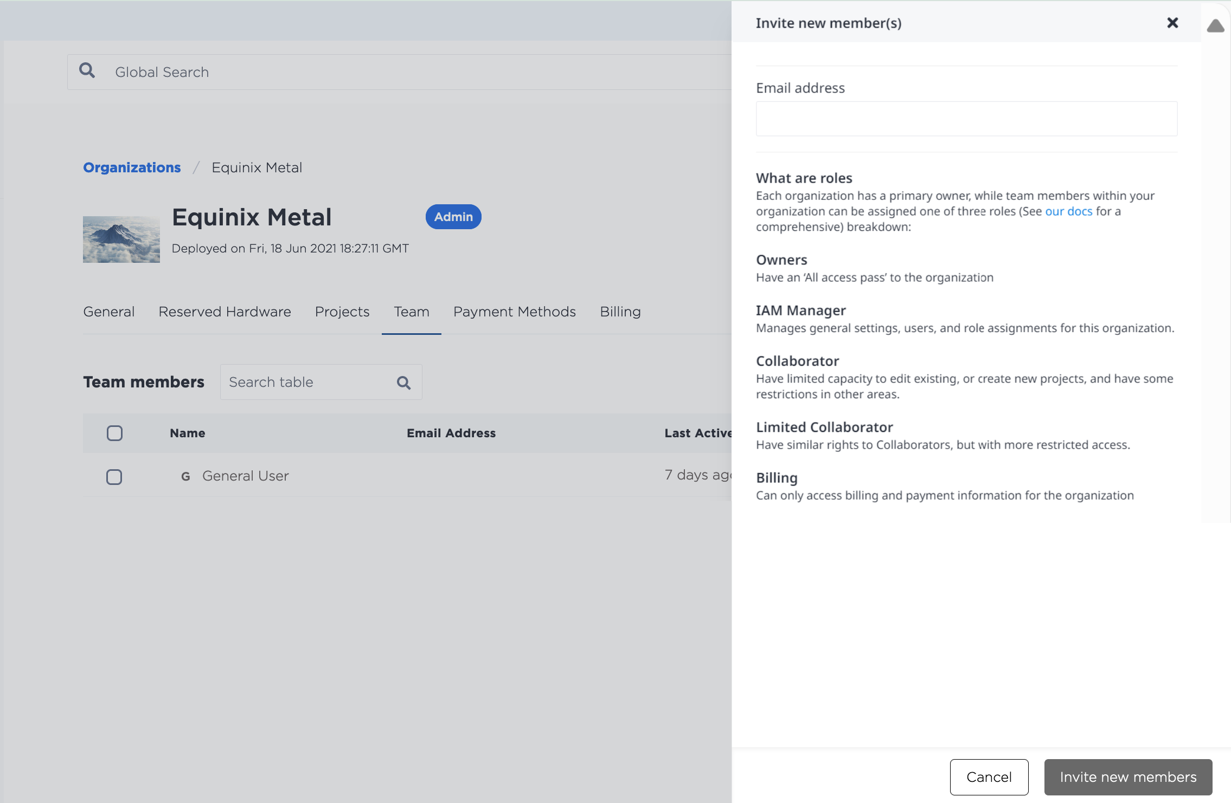Image resolution: width=1231 pixels, height=803 pixels.
Task: Click the 'Owners' role heading
Action: [781, 260]
